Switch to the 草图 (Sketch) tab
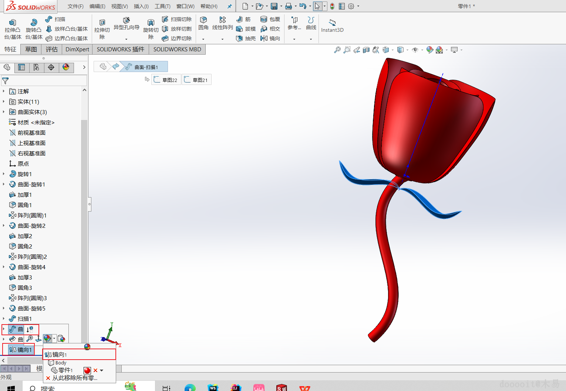Screen dimensions: 566x391 click(31, 49)
